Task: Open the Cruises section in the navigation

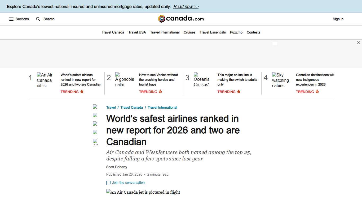Action: click(189, 32)
